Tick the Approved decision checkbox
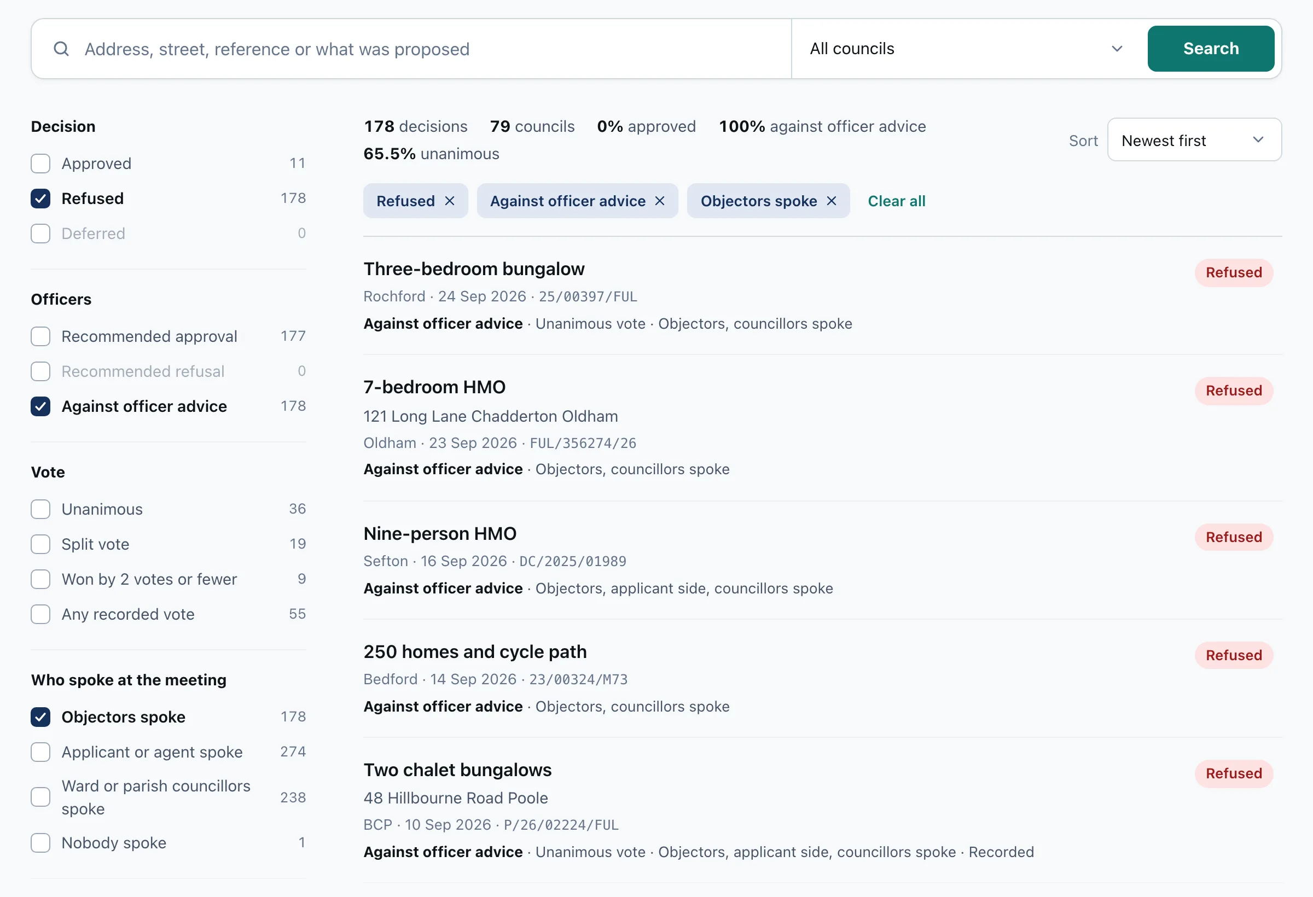The image size is (1313, 897). 40,164
